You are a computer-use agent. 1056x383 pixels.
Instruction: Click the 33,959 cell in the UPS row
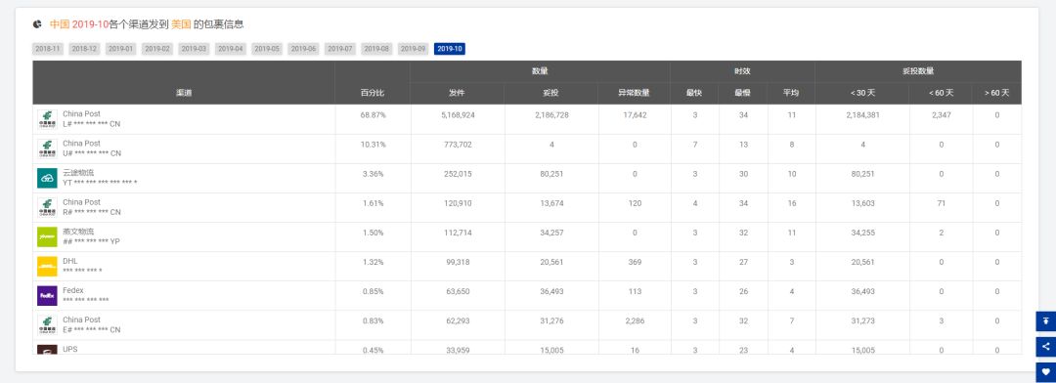[x=458, y=350]
